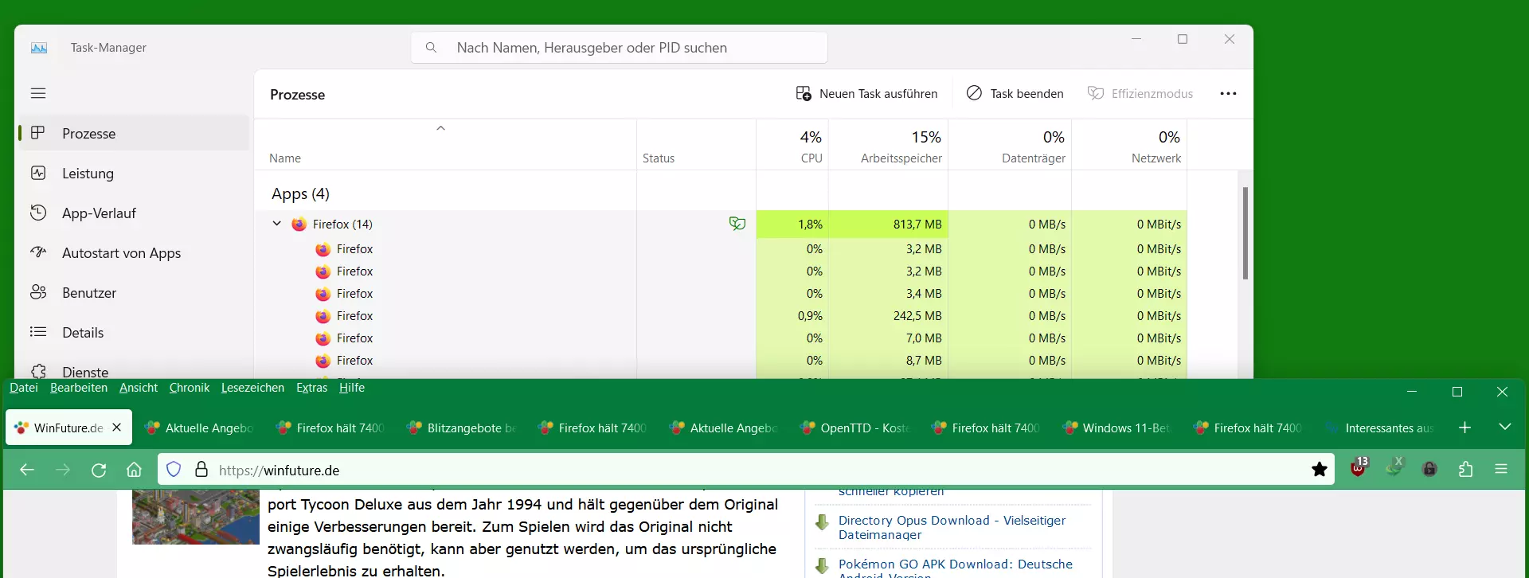1529x578 pixels.
Task: Open Bearbeiten menu in Firefox
Action: [79, 388]
